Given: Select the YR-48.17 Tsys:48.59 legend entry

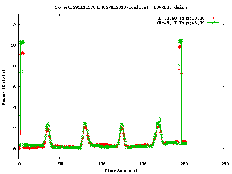Looking at the screenshot, I should [x=181, y=23].
